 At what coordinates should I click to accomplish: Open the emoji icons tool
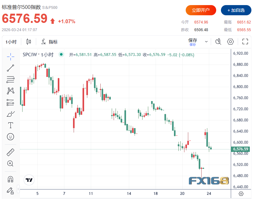point(10,137)
